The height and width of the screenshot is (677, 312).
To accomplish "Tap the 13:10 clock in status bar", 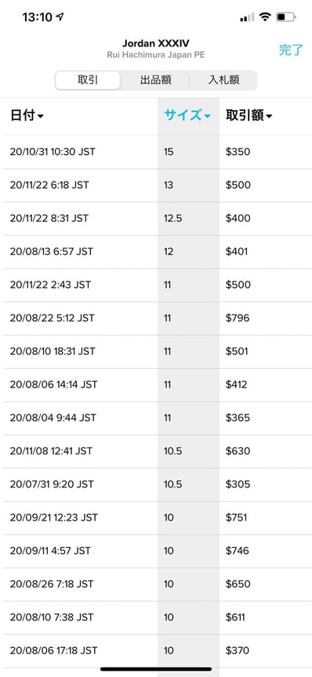I will pos(37,17).
